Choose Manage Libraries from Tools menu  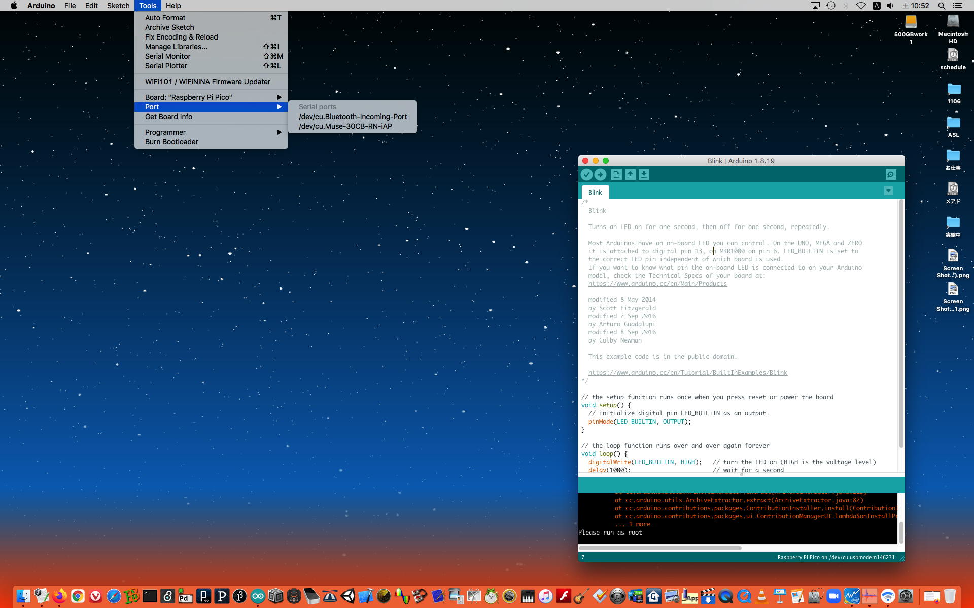(x=176, y=47)
